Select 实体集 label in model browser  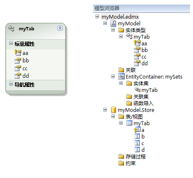(141, 84)
